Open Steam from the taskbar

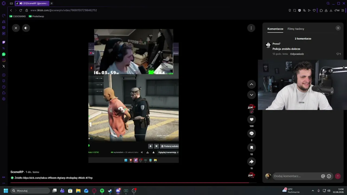(x=110, y=191)
